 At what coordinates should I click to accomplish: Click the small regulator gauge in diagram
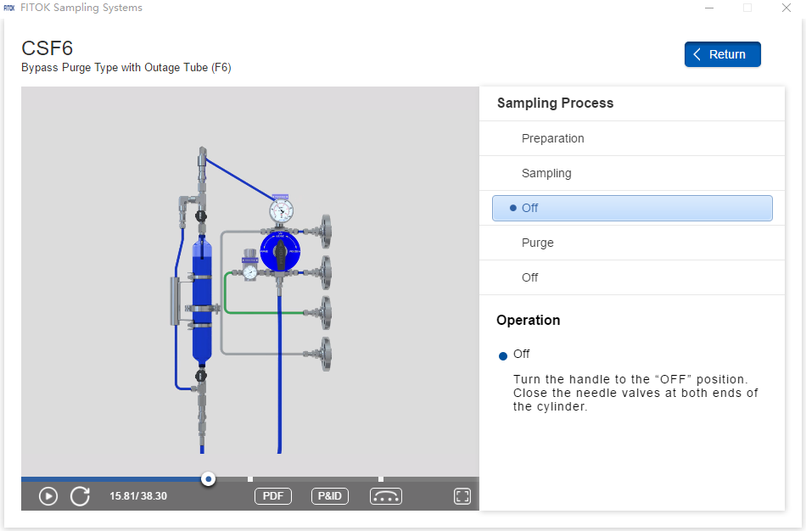tap(250, 271)
